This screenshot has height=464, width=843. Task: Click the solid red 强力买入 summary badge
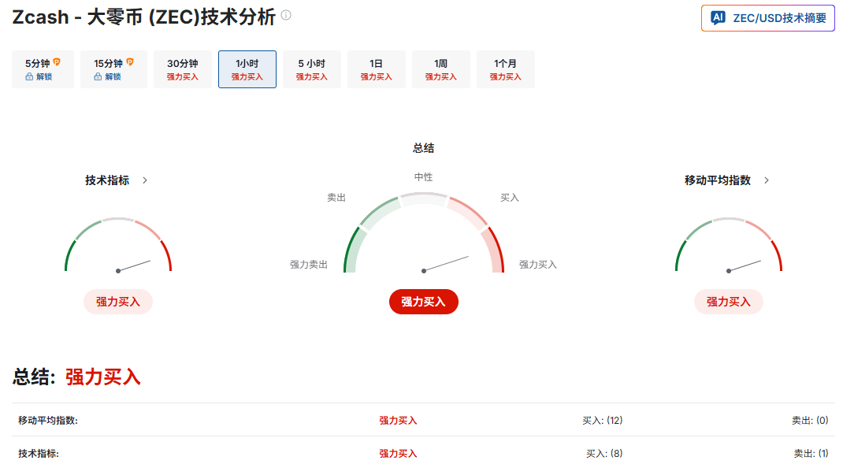pos(424,302)
